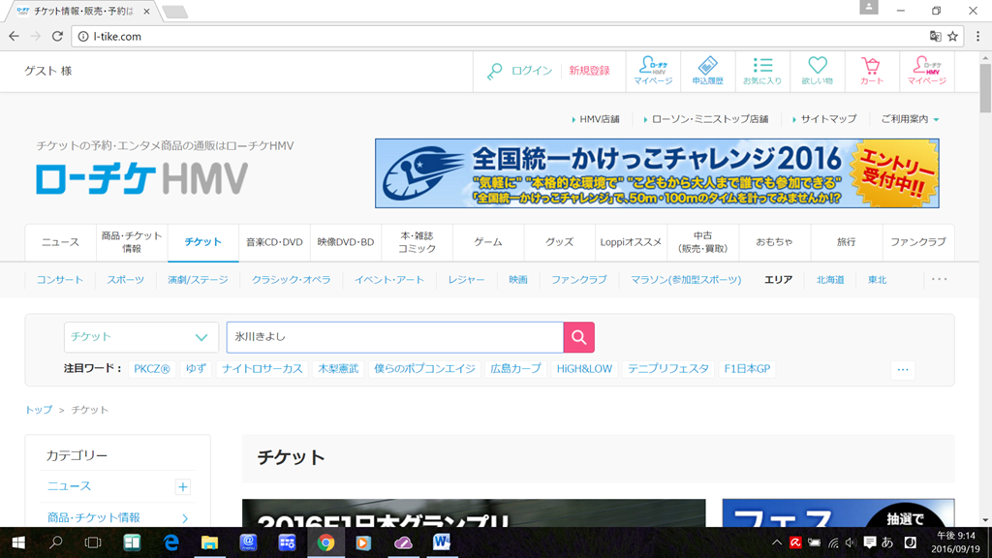This screenshot has width=992, height=558.
Task: Open the チケット search category dropdown
Action: [140, 337]
